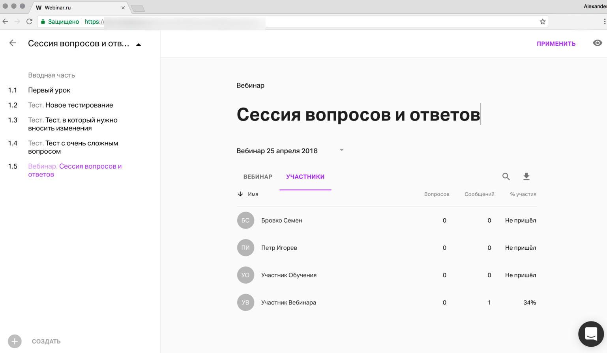Click the Вводная часть section heading
607x353 pixels.
click(51, 75)
